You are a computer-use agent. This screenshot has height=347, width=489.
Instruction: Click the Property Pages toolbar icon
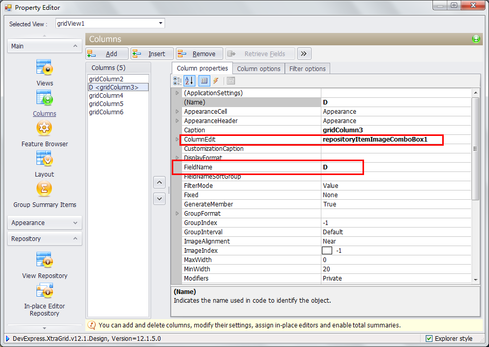[231, 81]
